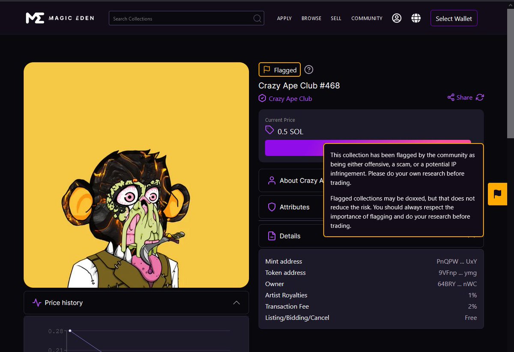
Task: Click the yellow flag side button
Action: coord(497,194)
